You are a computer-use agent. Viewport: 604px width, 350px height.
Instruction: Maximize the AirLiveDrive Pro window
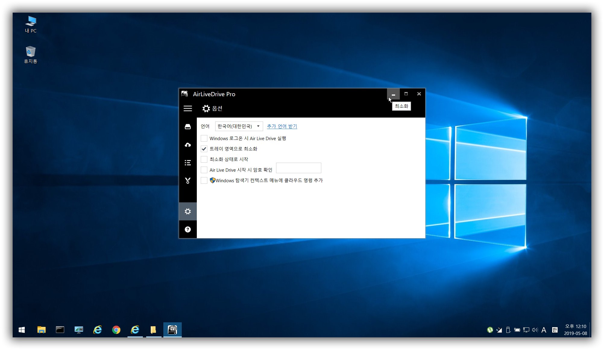[406, 94]
